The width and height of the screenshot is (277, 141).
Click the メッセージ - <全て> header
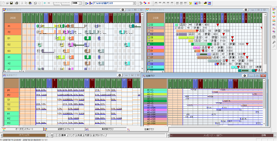click(213, 135)
